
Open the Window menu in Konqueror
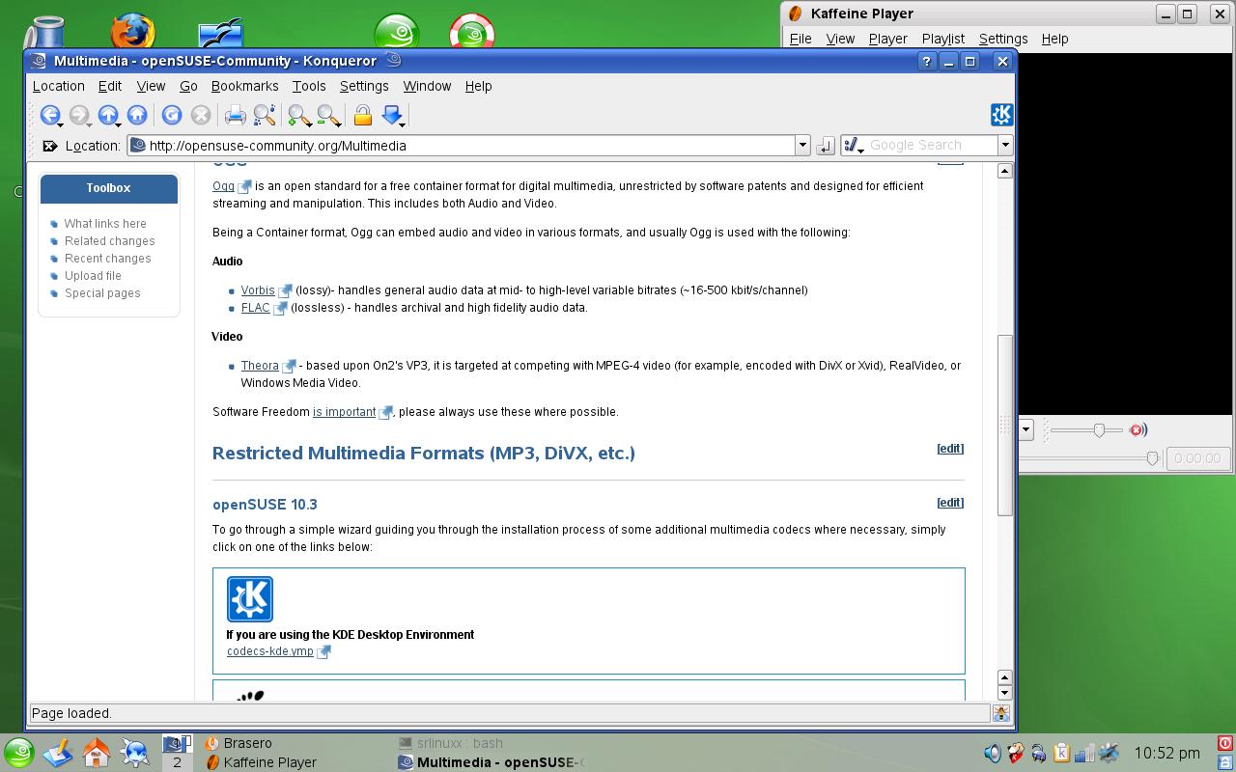coord(427,86)
